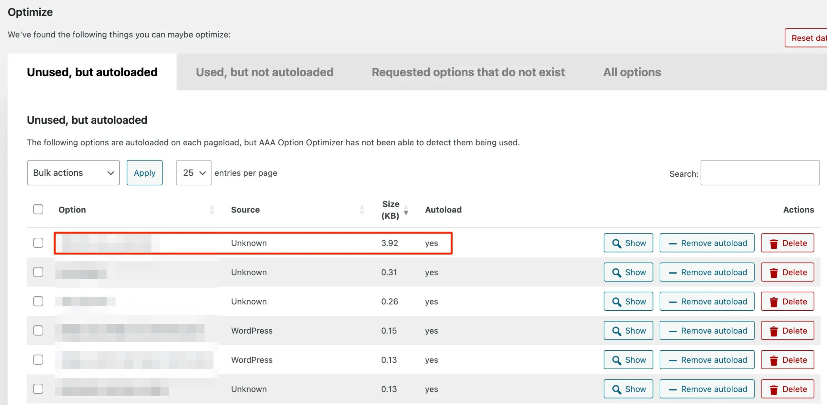This screenshot has width=827, height=405.
Task: Click minus icon in WordPress 0.13 row
Action: [673, 361]
